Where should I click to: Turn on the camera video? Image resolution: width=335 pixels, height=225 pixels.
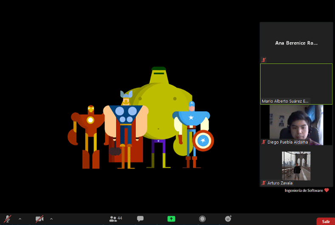39,219
